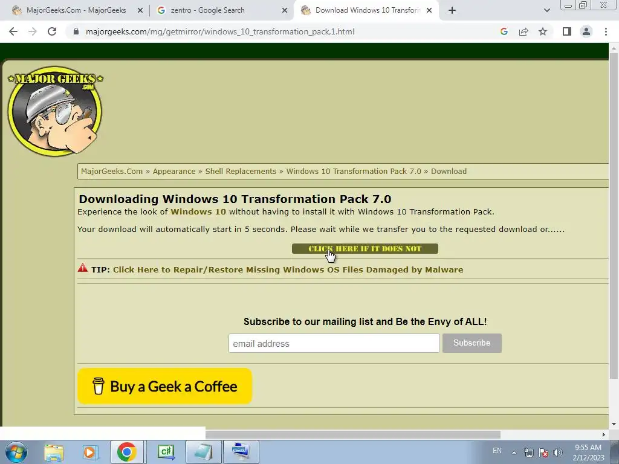The width and height of the screenshot is (619, 464).
Task: Click the 'Click here if it does not' button
Action: 365,248
